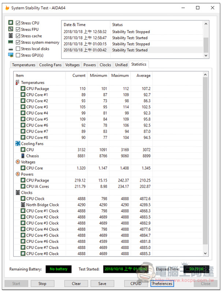Select the CPU Core #6 Clock row
Image resolution: width=222 pixels, height=293 pixels.
point(108,241)
